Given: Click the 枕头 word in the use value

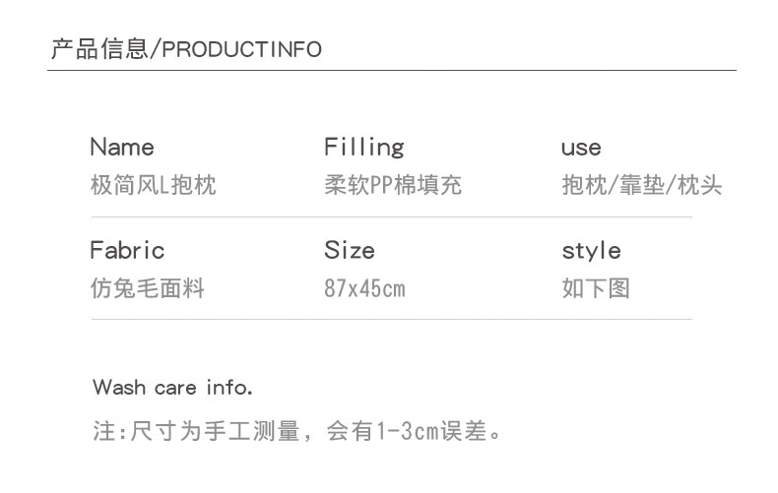Looking at the screenshot, I should (x=700, y=185).
